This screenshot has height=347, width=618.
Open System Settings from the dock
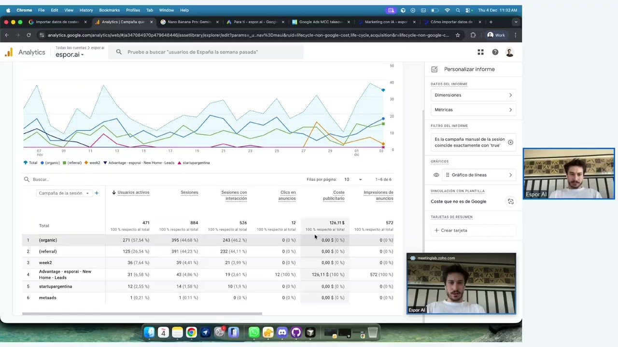[220, 333]
